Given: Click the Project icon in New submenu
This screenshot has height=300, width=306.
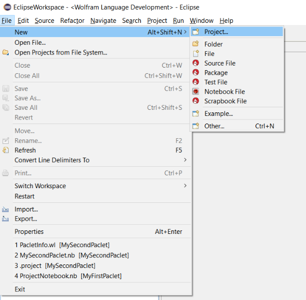Looking at the screenshot, I should point(196,32).
